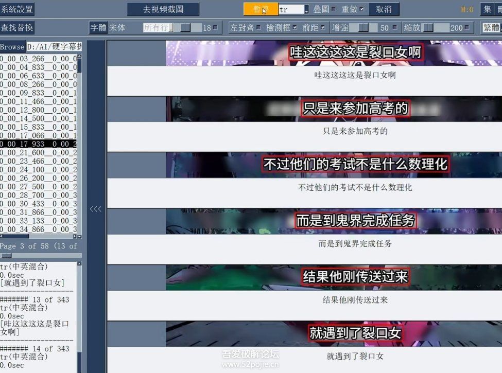Click the file list horizontal scrollbar

point(39,236)
